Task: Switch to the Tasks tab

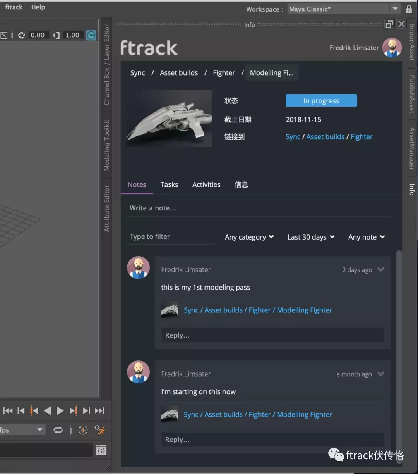Action: (x=169, y=185)
